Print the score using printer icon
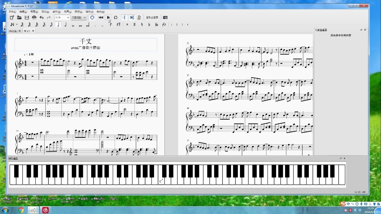 pos(34,17)
